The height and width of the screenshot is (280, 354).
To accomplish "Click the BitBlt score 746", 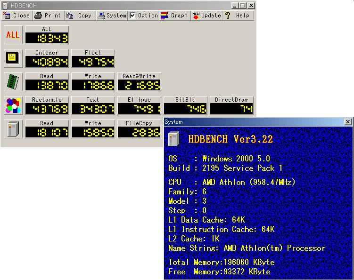I will [x=185, y=109].
